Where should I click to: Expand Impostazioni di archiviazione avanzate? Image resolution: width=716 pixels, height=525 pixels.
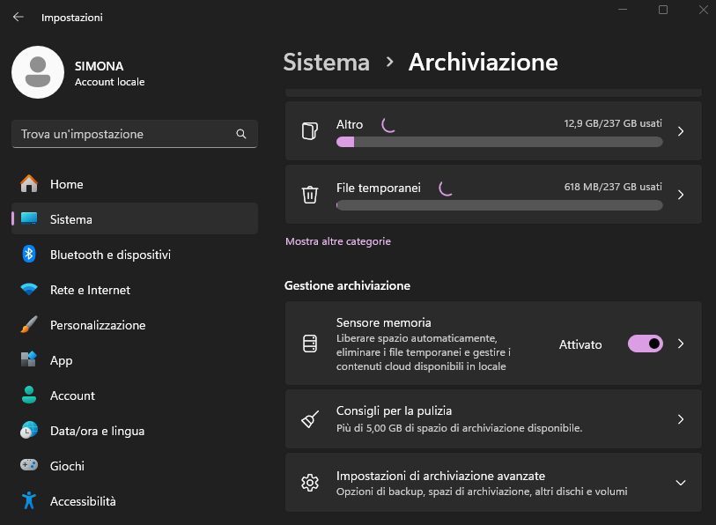(681, 483)
